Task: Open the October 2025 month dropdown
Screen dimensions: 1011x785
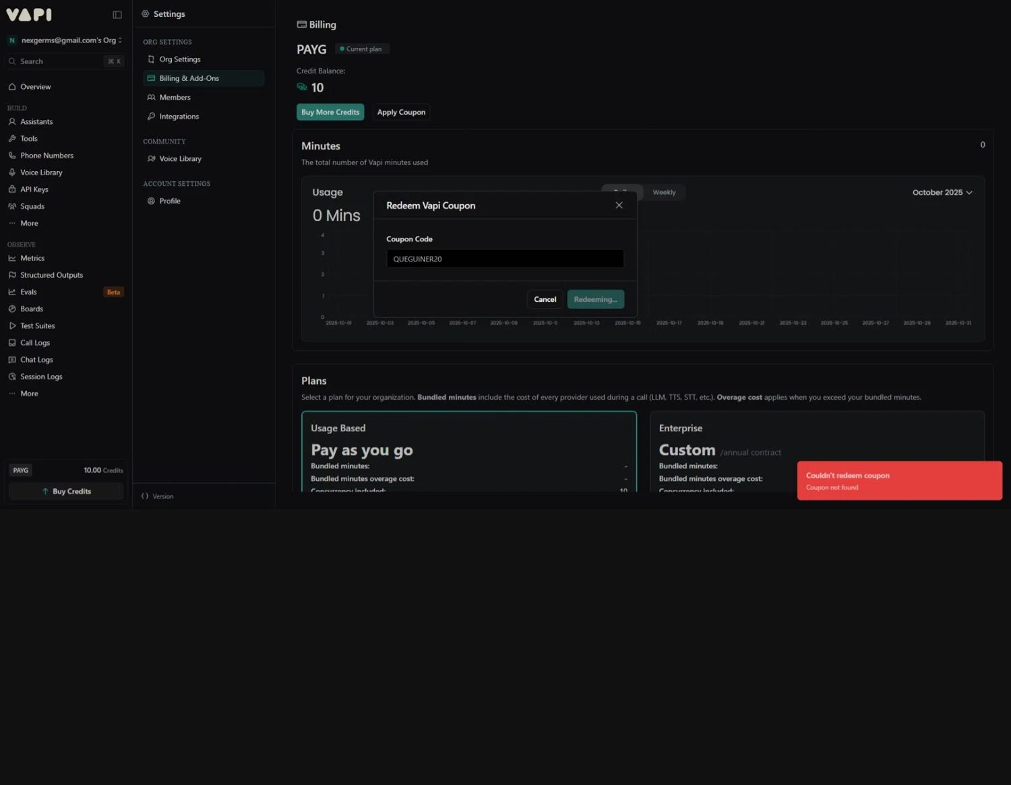Action: (x=942, y=193)
